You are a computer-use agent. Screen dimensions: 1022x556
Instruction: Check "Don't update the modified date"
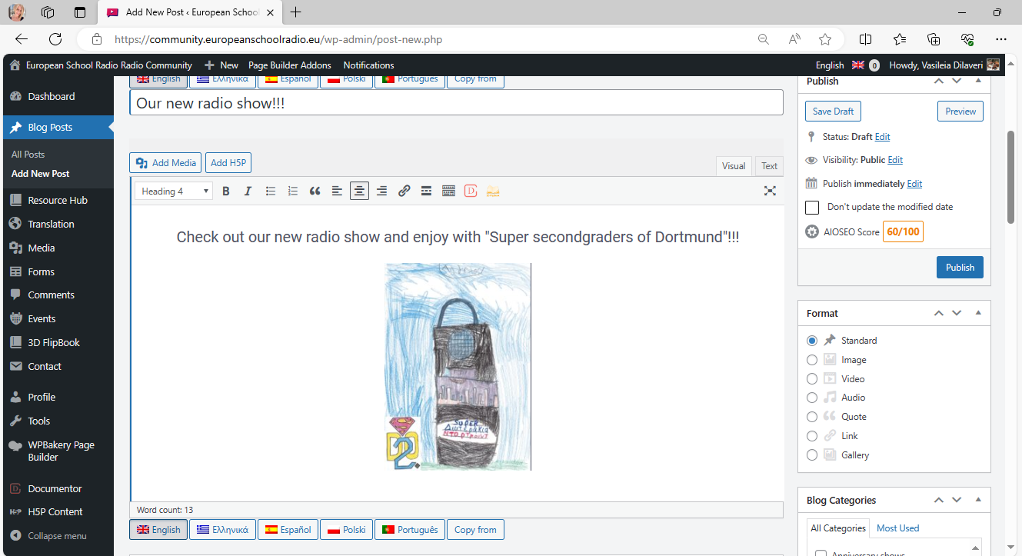point(812,208)
